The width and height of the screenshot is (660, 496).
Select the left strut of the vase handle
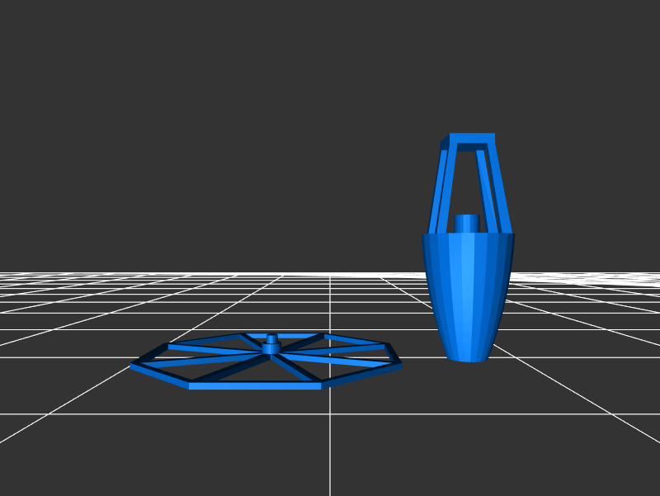click(x=437, y=190)
